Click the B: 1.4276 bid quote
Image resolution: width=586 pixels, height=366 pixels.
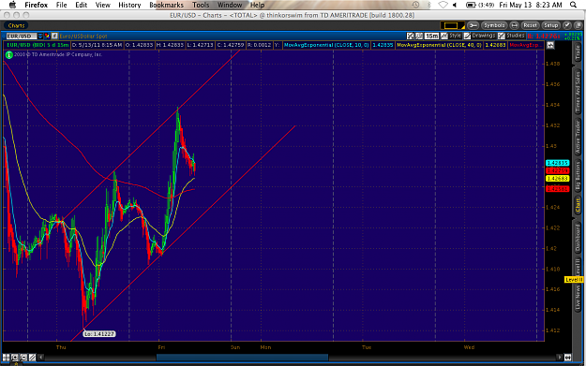(x=544, y=37)
